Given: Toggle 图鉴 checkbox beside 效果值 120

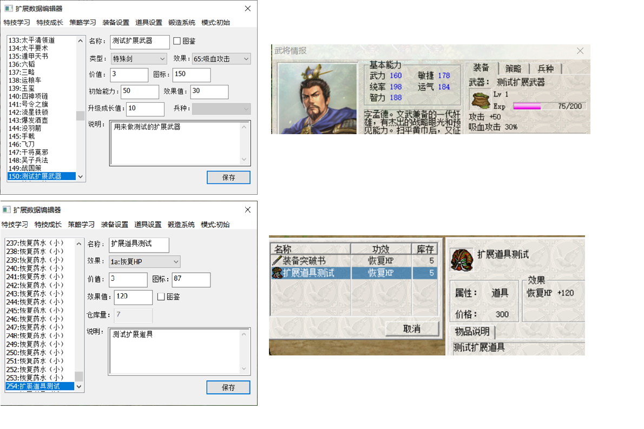Looking at the screenshot, I should click(x=161, y=296).
